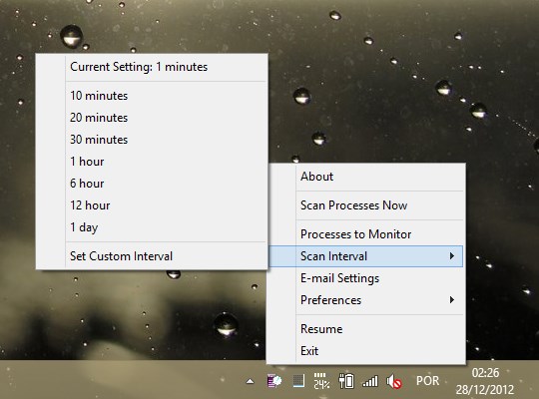Click the process monitor tray icon
Screen dimensions: 539x399
pyautogui.click(x=274, y=381)
